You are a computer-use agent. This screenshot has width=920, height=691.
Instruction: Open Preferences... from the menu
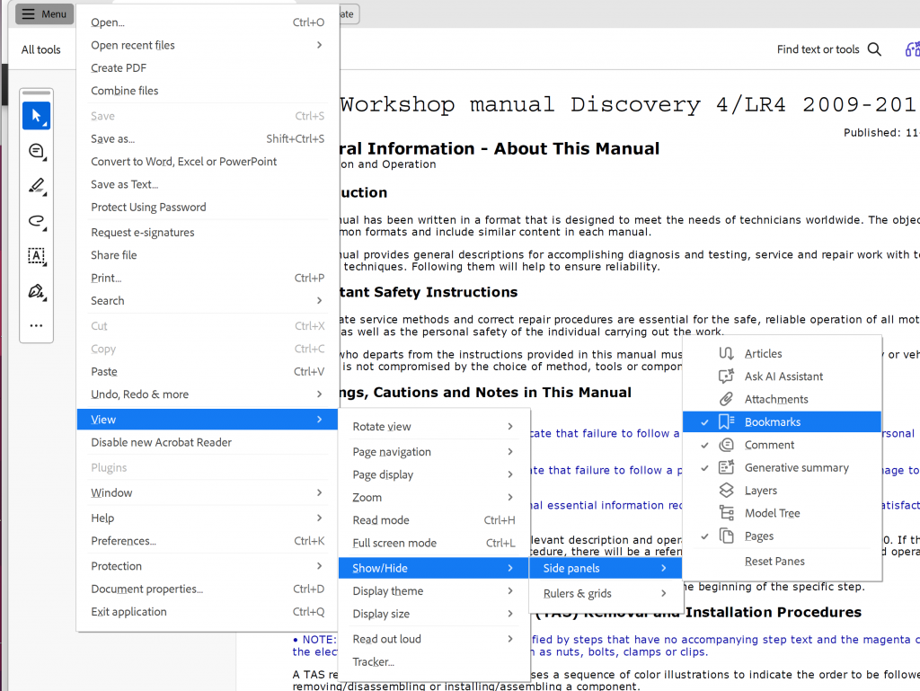pos(208,541)
